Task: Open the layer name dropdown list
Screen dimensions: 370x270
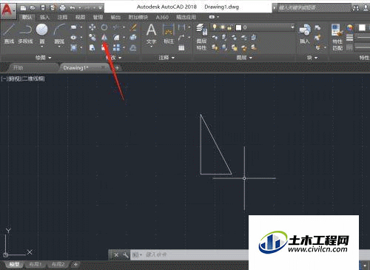Action: tap(292, 27)
